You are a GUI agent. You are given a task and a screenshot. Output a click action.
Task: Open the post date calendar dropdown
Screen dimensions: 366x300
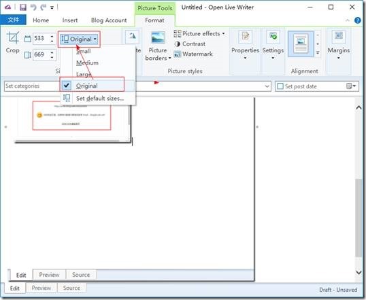351,86
